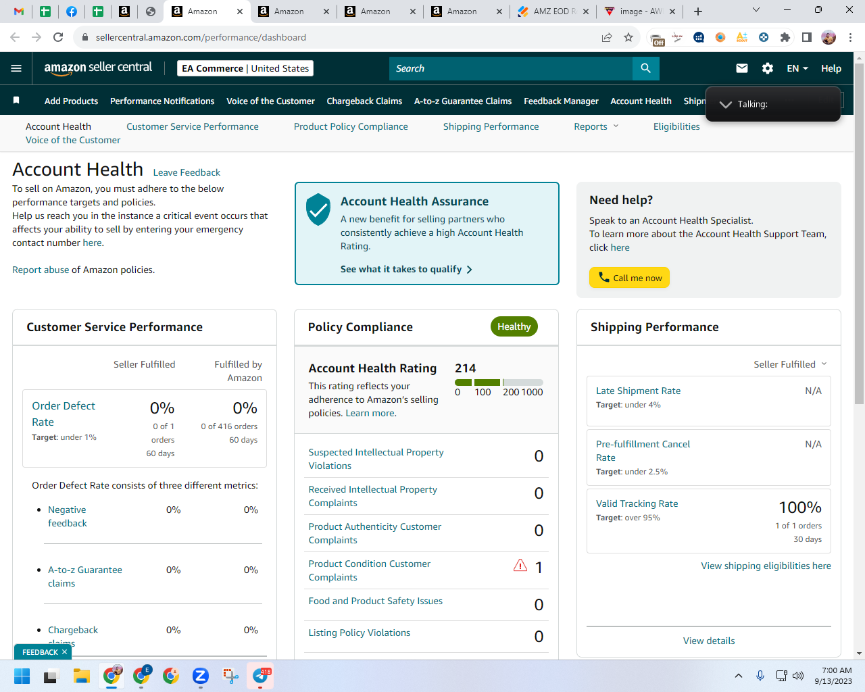Click the Amazon Seller Central logo
Screen dimensions: 865x692
click(98, 68)
